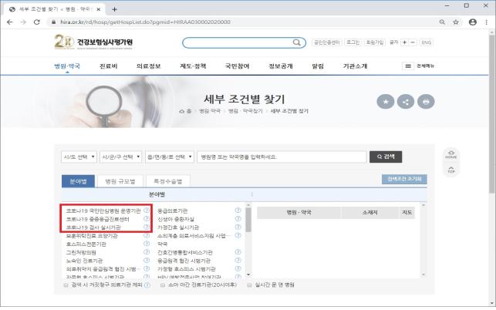Click the 병원명 또는 약국명 input field
This screenshot has width=496, height=310.
click(x=282, y=157)
